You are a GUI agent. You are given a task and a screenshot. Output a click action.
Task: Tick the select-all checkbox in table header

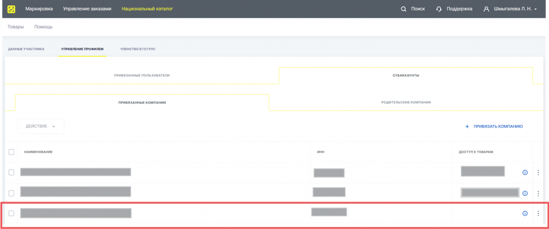(x=11, y=152)
